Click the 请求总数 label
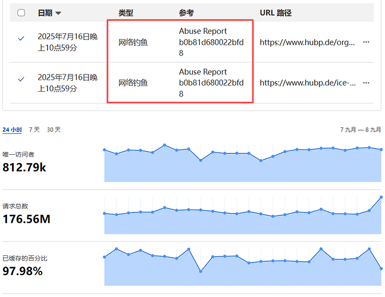This screenshot has width=385, height=297. [x=15, y=206]
